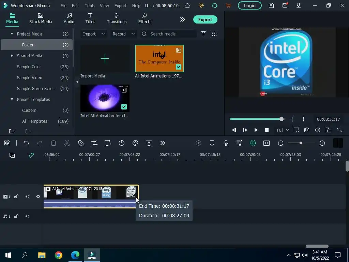The height and width of the screenshot is (262, 349).
Task: Open the File menu
Action: coord(63,5)
